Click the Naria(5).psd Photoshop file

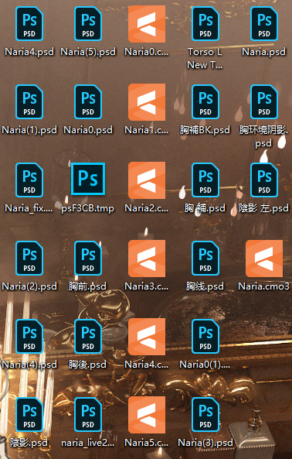[x=88, y=24]
